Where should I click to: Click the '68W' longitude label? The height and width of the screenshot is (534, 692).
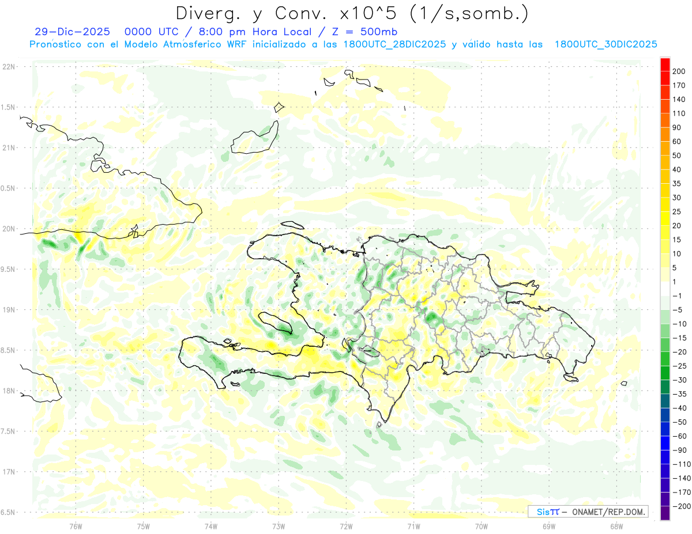616,526
